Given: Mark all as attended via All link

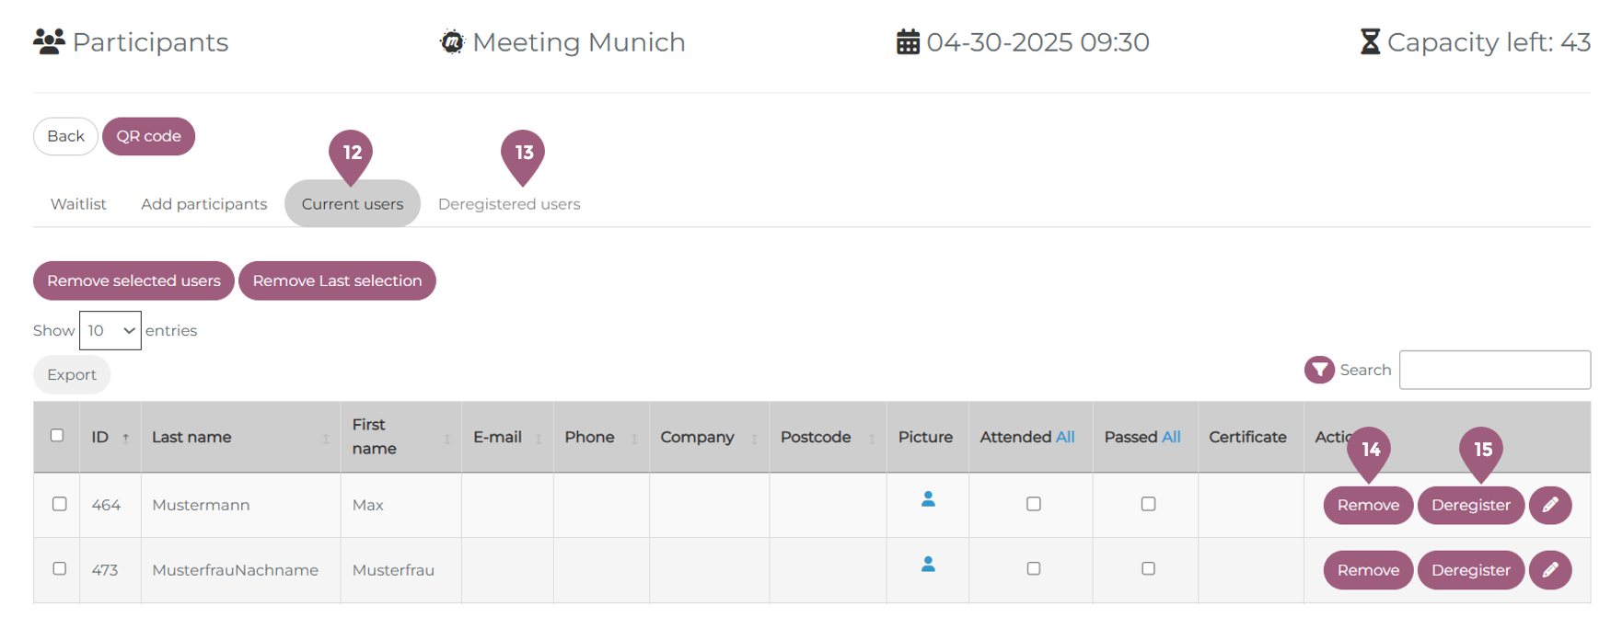Looking at the screenshot, I should 1065,437.
